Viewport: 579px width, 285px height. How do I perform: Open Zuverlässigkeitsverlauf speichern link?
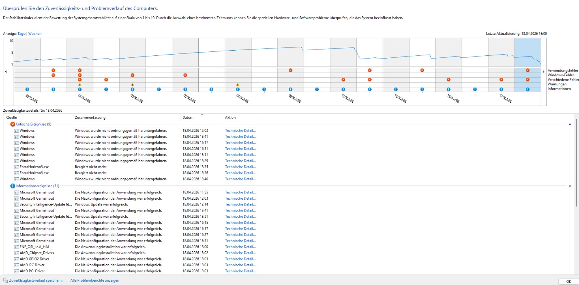click(37, 280)
